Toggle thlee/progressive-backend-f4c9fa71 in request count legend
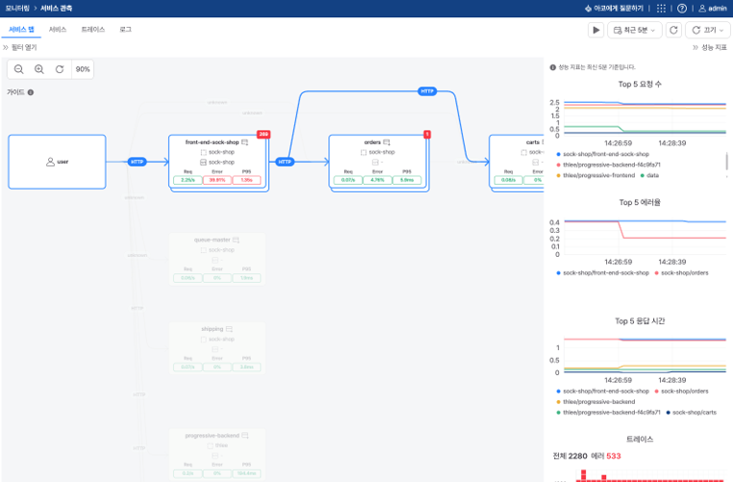 pos(609,165)
